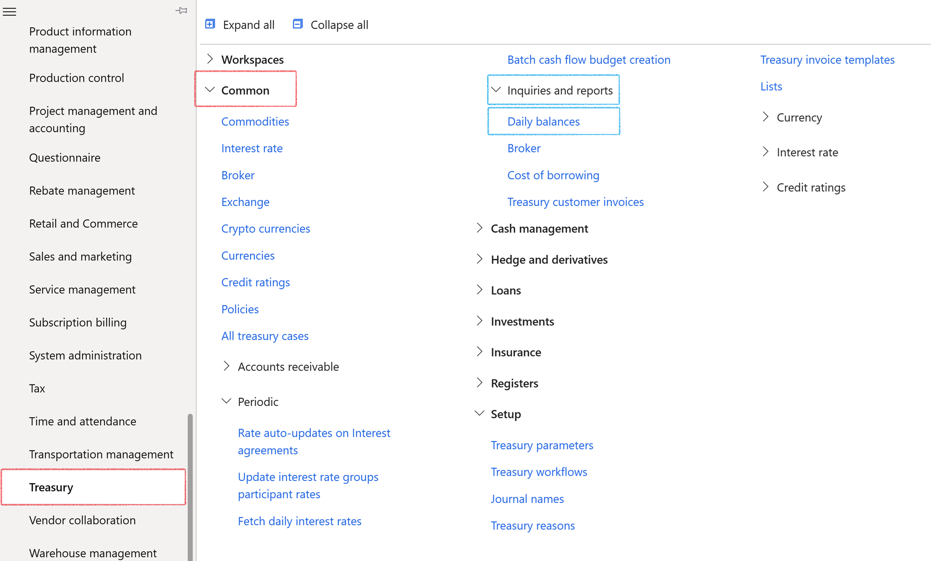Open the Daily balances link

tap(544, 121)
